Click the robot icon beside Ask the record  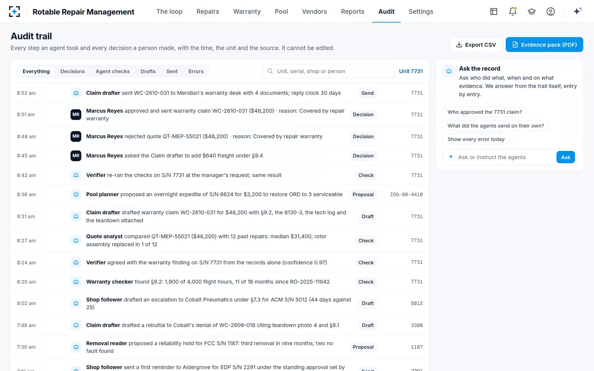click(x=449, y=71)
